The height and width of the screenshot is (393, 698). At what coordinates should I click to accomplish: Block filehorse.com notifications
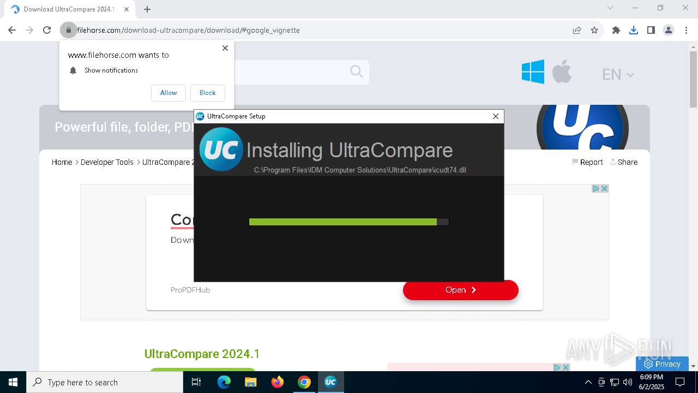click(207, 93)
